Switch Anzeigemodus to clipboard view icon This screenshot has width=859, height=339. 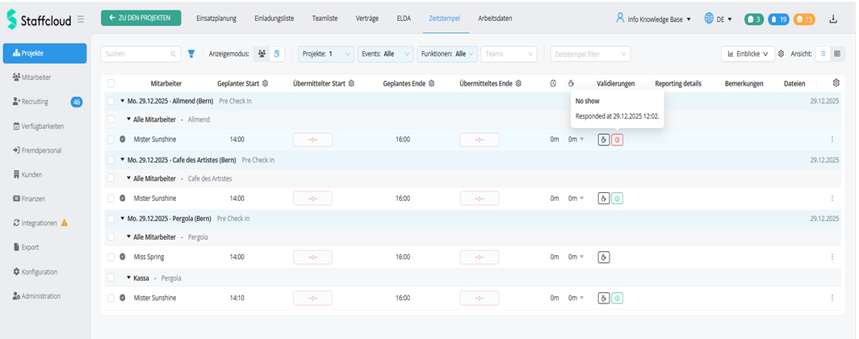click(277, 53)
